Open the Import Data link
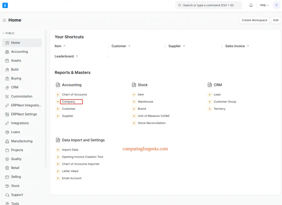Viewport: 282px width, 205px height. (x=70, y=150)
